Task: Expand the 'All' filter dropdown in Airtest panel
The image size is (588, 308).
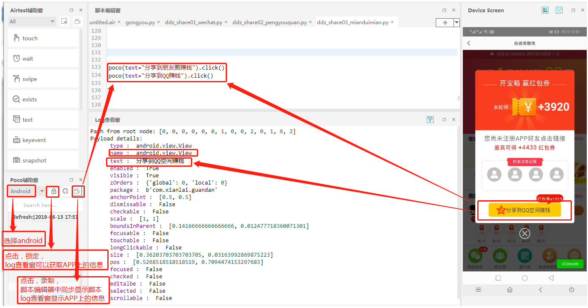Action: point(32,21)
